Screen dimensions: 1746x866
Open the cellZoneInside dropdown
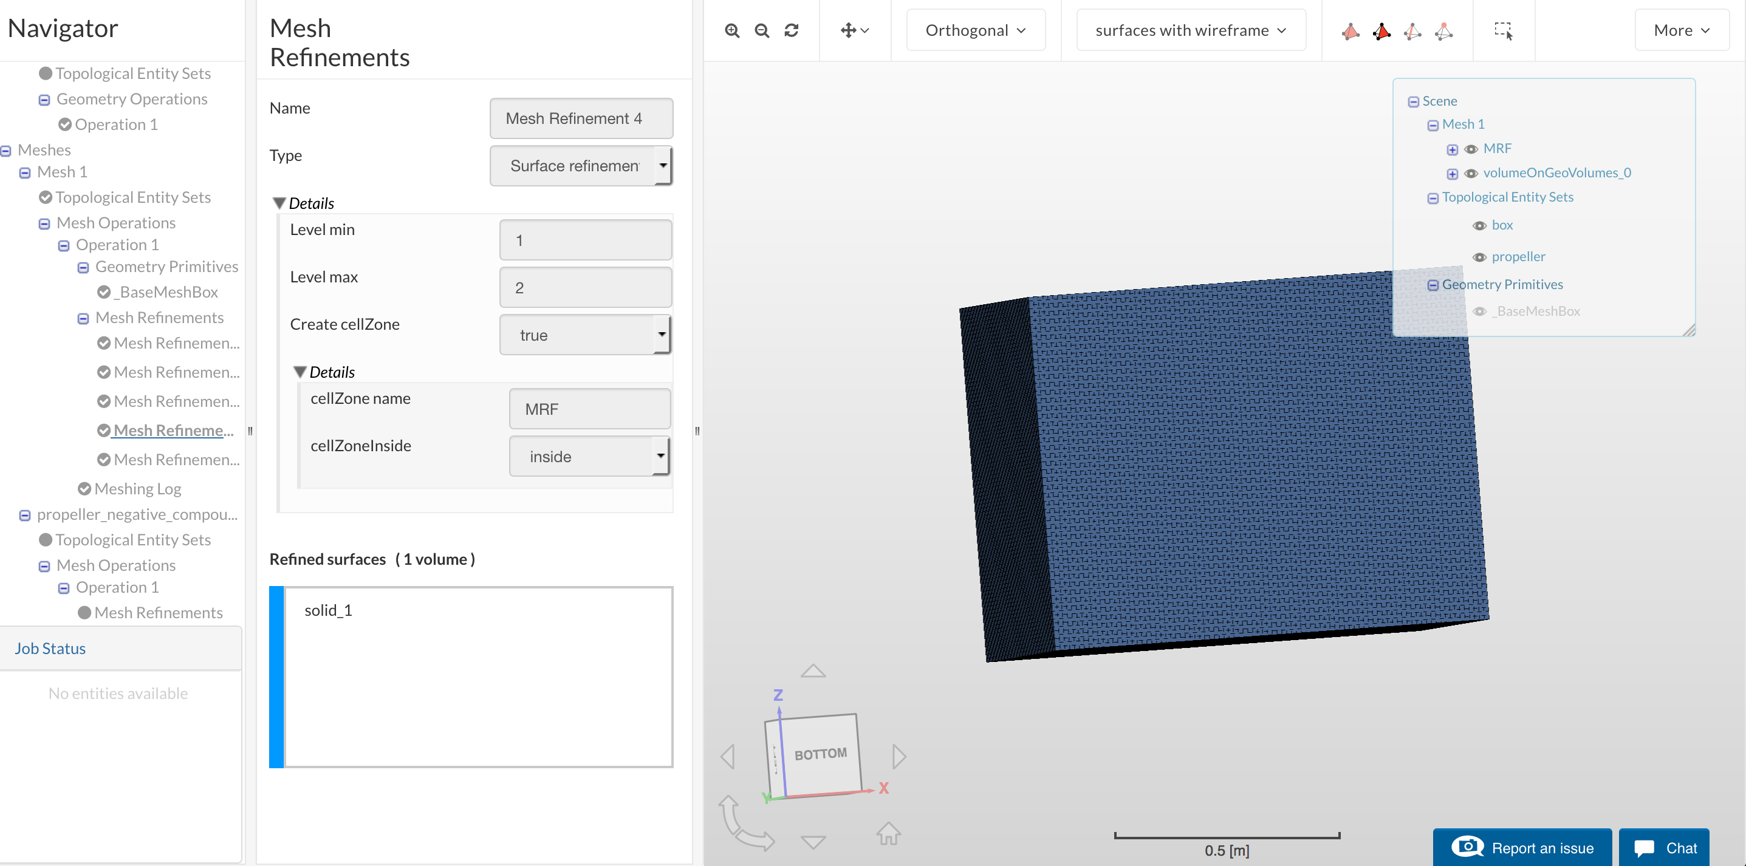[x=589, y=456]
